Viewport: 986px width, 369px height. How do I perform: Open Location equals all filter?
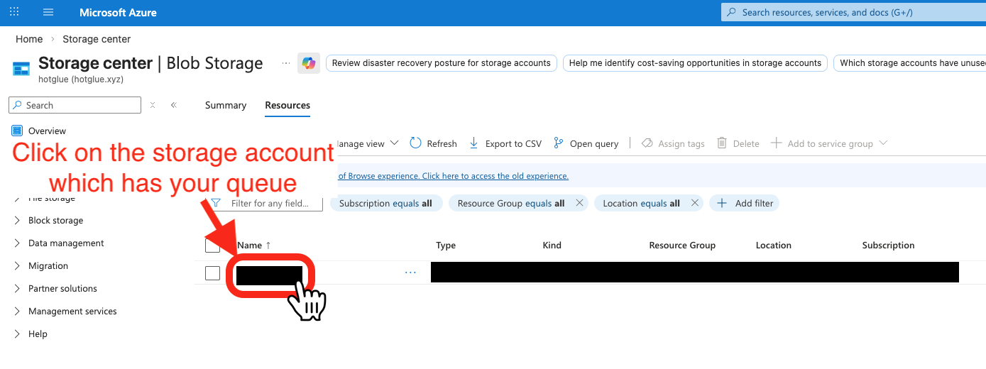point(641,203)
